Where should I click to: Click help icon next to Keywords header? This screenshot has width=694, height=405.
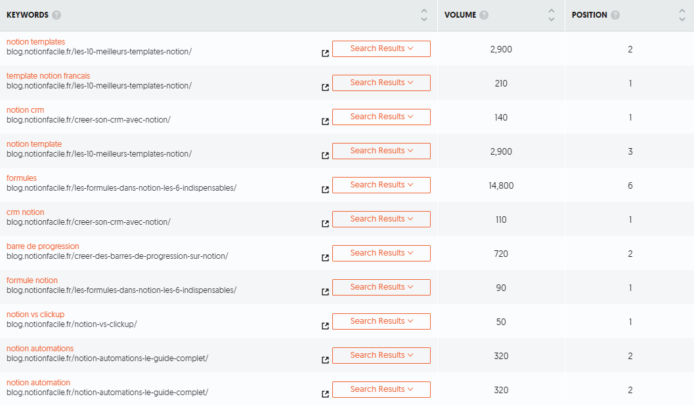click(56, 15)
